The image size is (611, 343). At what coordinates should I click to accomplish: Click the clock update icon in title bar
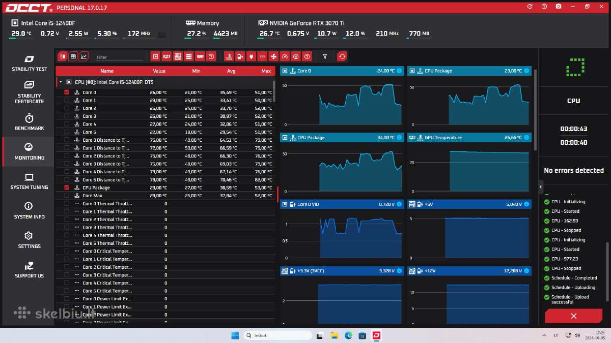530,7
